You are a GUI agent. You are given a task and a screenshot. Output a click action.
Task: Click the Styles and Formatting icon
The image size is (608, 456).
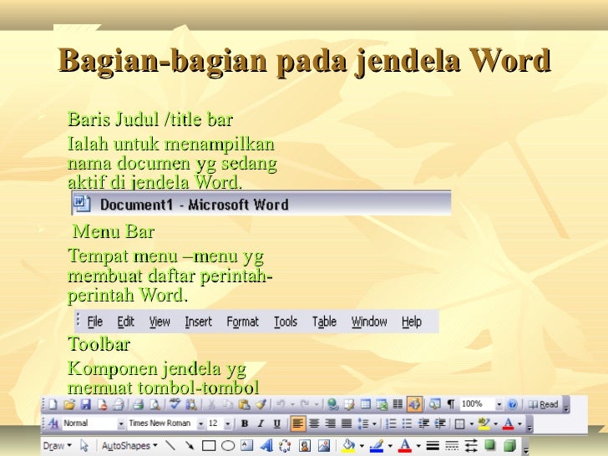click(53, 423)
